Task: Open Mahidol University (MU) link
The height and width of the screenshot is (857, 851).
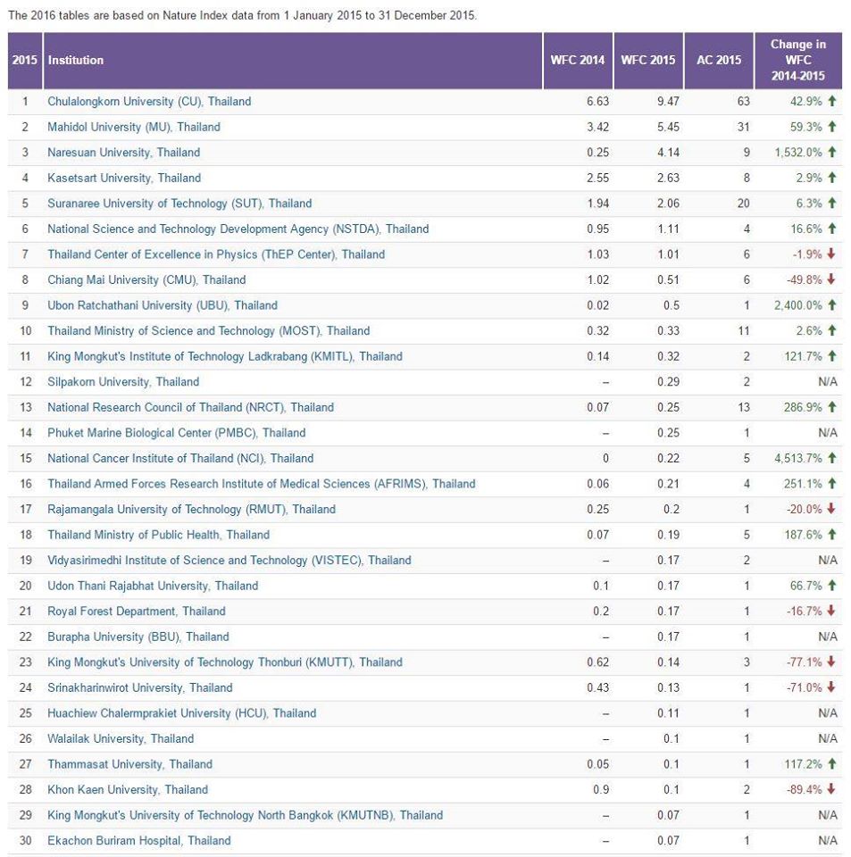Action: pos(134,128)
